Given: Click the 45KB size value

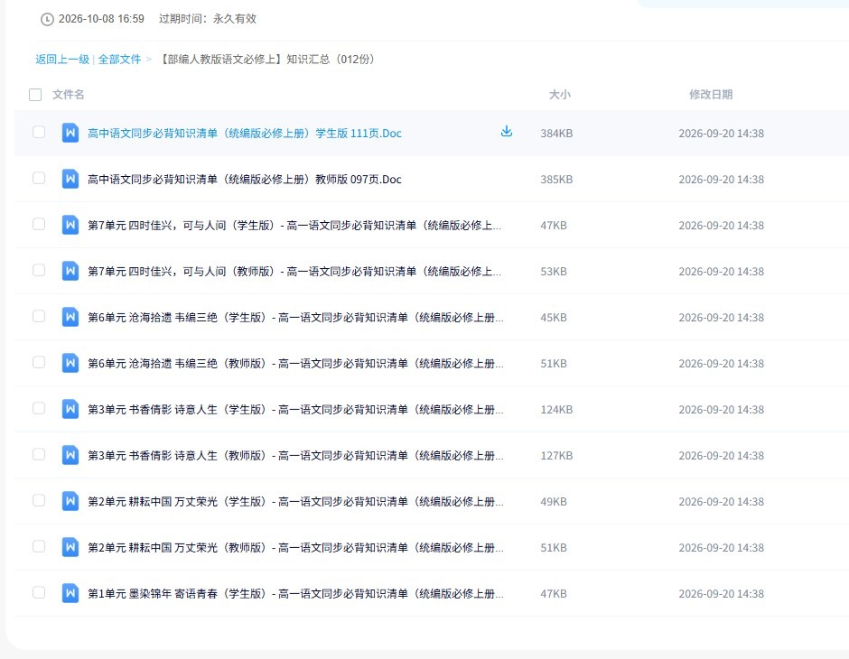Looking at the screenshot, I should point(554,317).
